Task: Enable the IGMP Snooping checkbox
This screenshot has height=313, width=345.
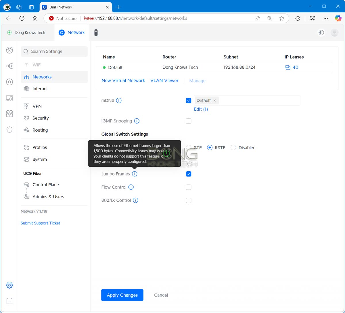Action: point(189,121)
